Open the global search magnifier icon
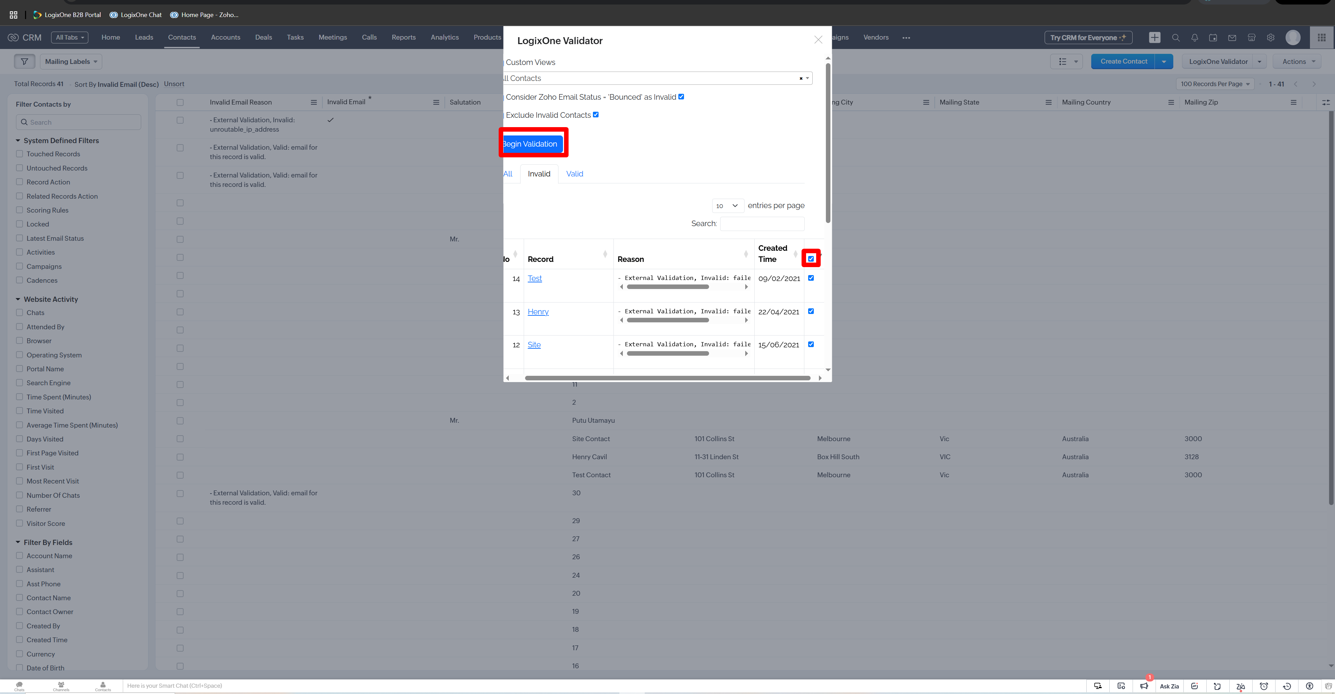The width and height of the screenshot is (1335, 694). (1175, 37)
